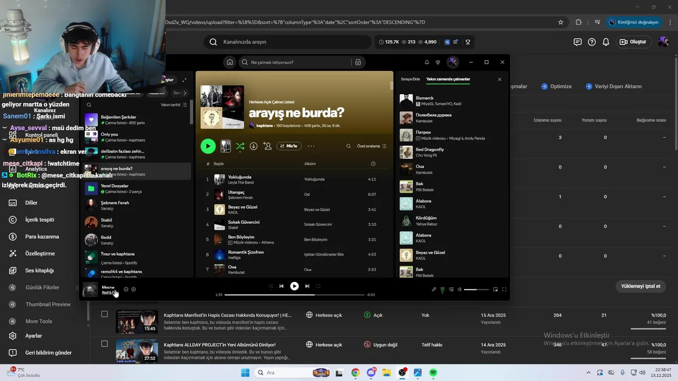Select track Yokluğunda by Leyla The Band
The image size is (678, 381).
[294, 179]
